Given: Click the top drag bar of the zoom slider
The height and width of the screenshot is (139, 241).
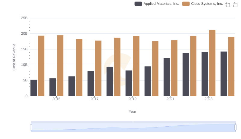Looking at the screenshot, I should pyautogui.click(x=133, y=122).
